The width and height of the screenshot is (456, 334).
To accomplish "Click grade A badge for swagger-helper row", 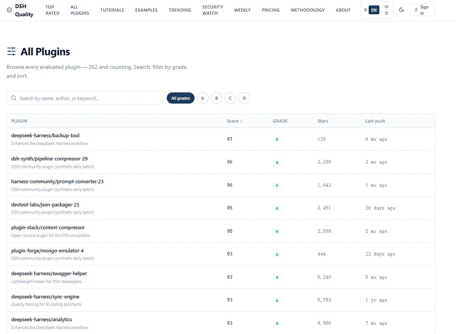I will [x=277, y=277].
